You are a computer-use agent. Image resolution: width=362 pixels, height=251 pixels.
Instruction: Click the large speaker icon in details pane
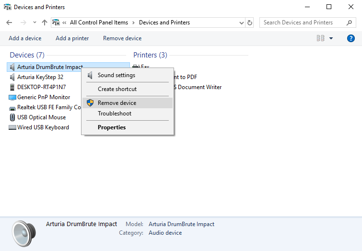pos(24,233)
